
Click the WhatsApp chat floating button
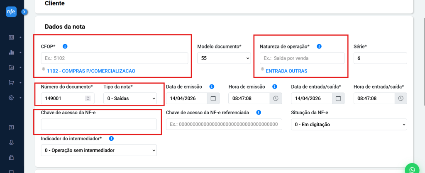coord(412,170)
